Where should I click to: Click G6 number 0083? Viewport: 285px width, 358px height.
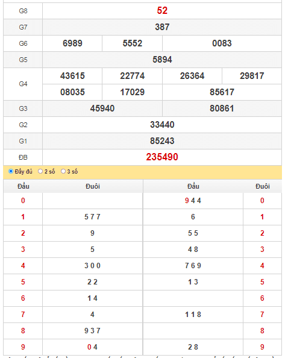click(222, 43)
